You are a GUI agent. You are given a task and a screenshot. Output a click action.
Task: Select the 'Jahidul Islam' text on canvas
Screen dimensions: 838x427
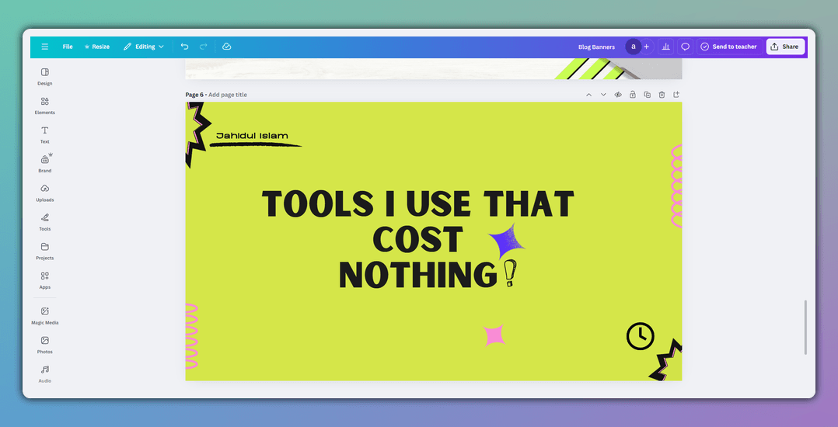252,136
